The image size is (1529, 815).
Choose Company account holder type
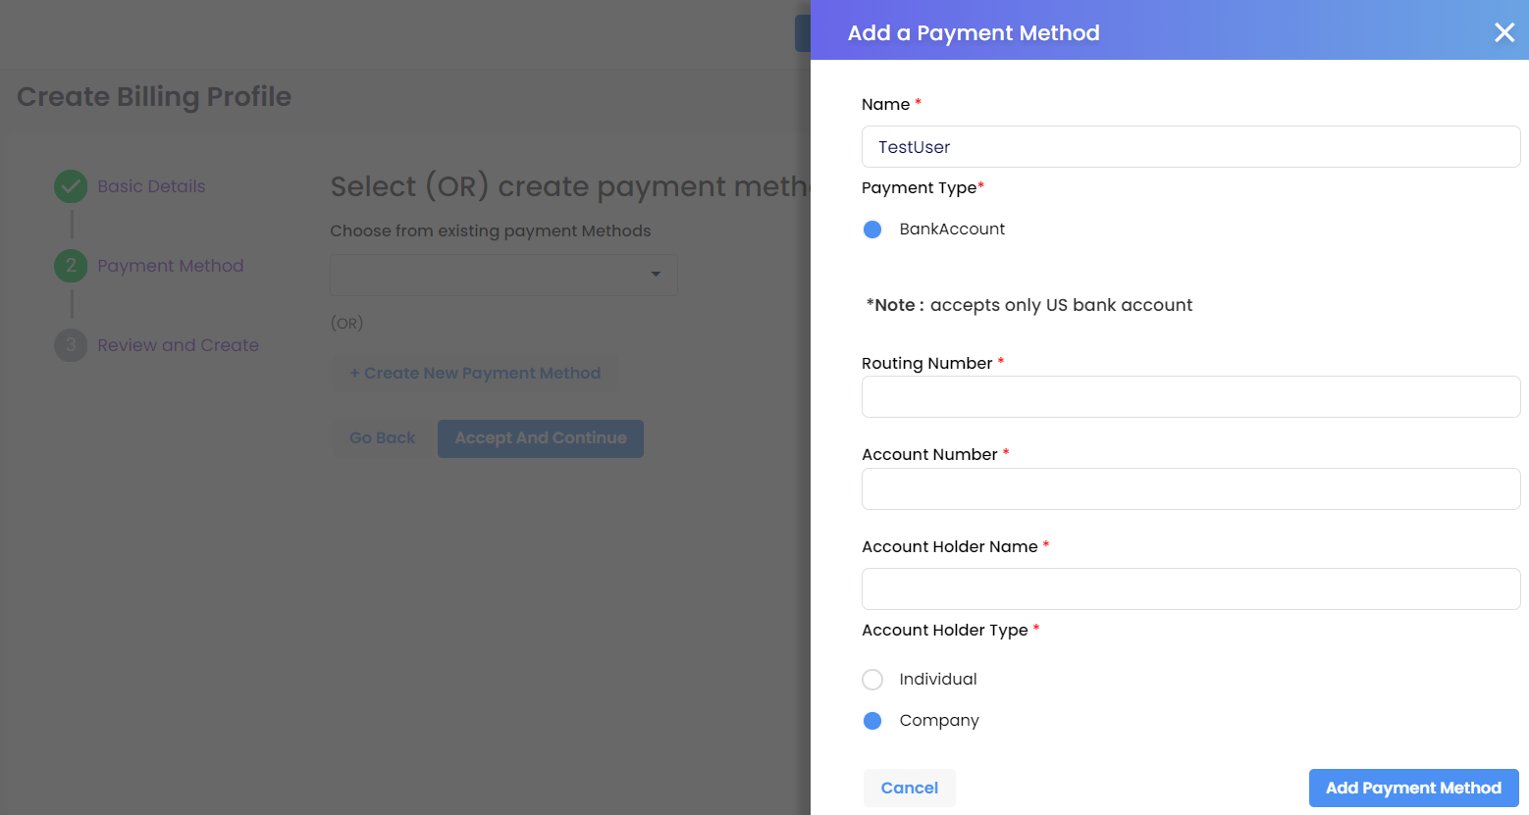tap(872, 721)
